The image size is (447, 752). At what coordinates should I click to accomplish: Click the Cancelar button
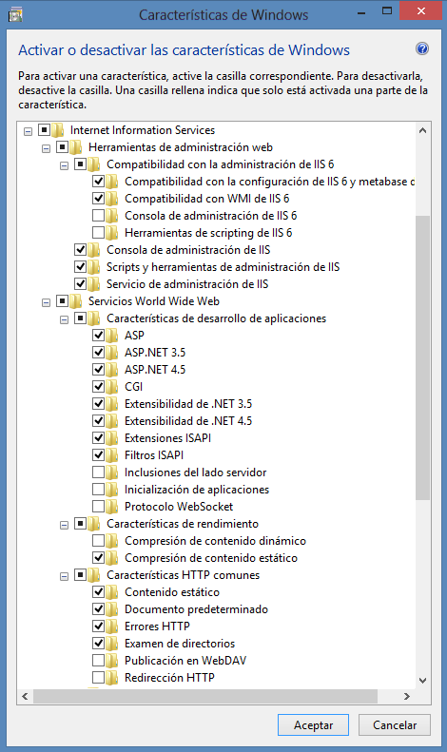click(395, 724)
